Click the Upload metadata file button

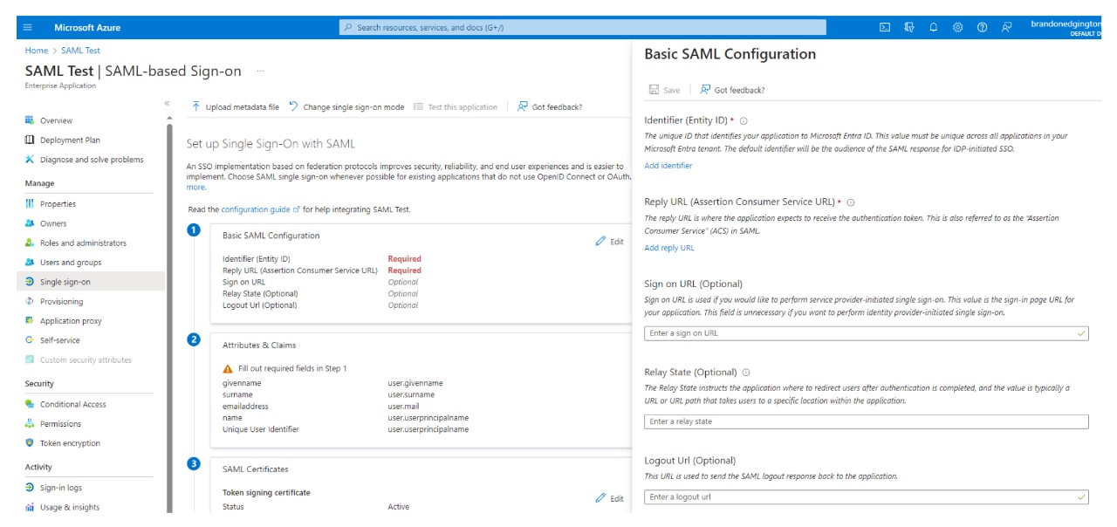[x=236, y=107]
